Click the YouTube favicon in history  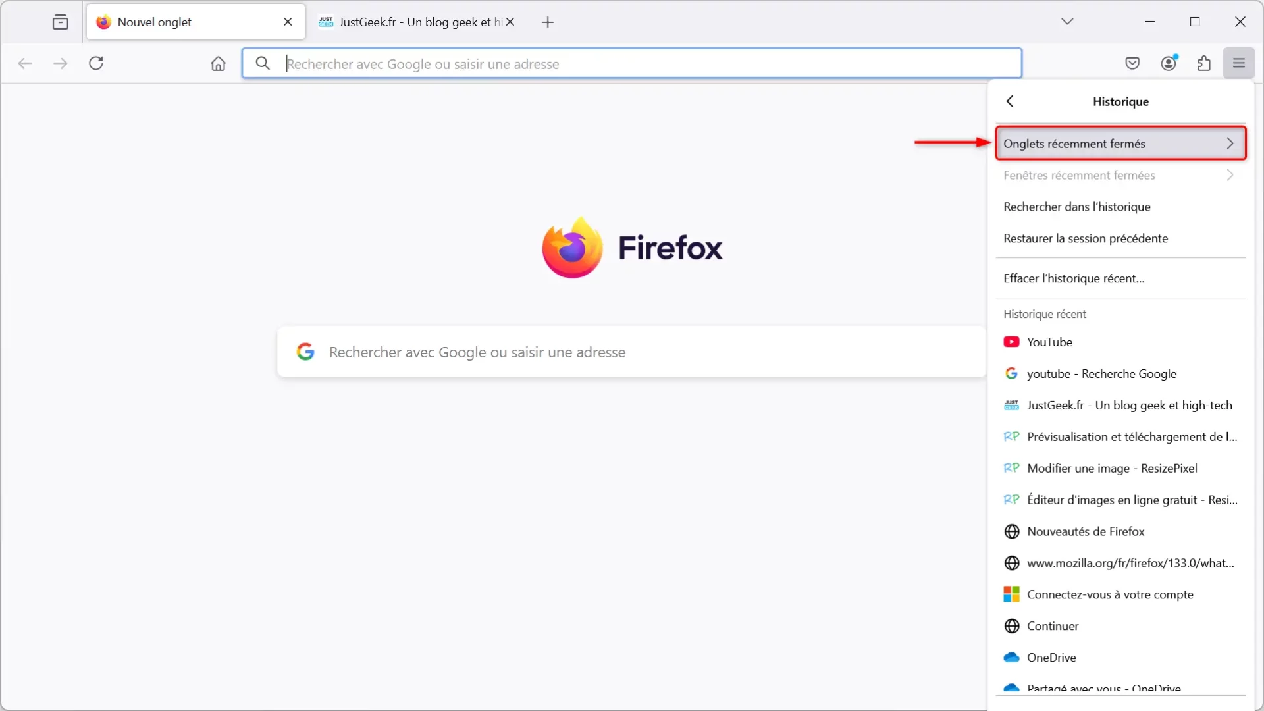1011,342
